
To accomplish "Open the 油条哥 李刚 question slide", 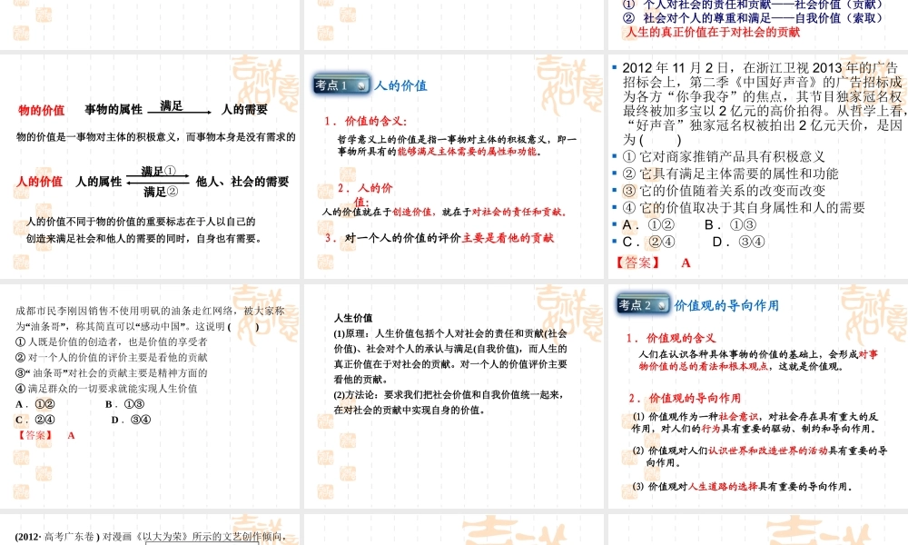I will pyautogui.click(x=150, y=396).
